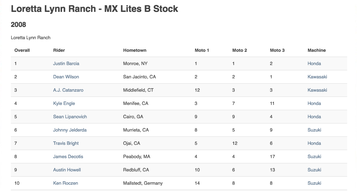Open Suzuki link in Johnny Jelderda row
This screenshot has width=357, height=191.
point(314,130)
